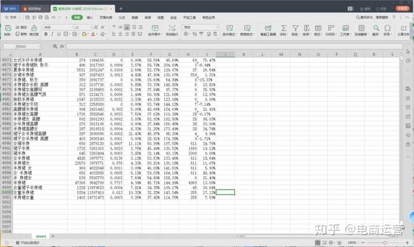Click the Table Style icon
414x247 pixels.
coord(247,28)
